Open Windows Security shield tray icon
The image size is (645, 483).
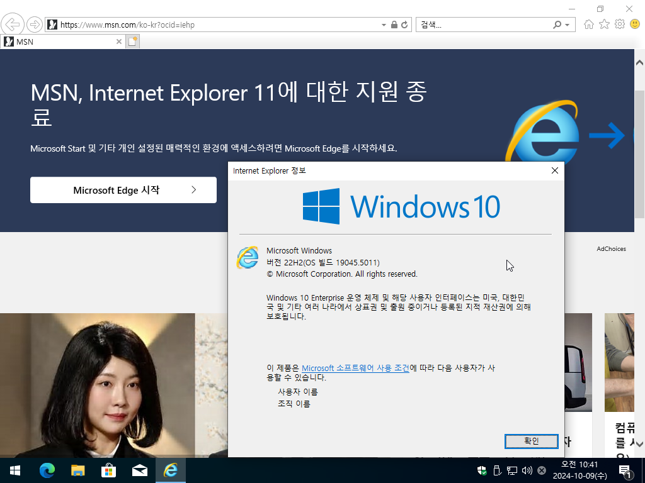click(x=482, y=470)
